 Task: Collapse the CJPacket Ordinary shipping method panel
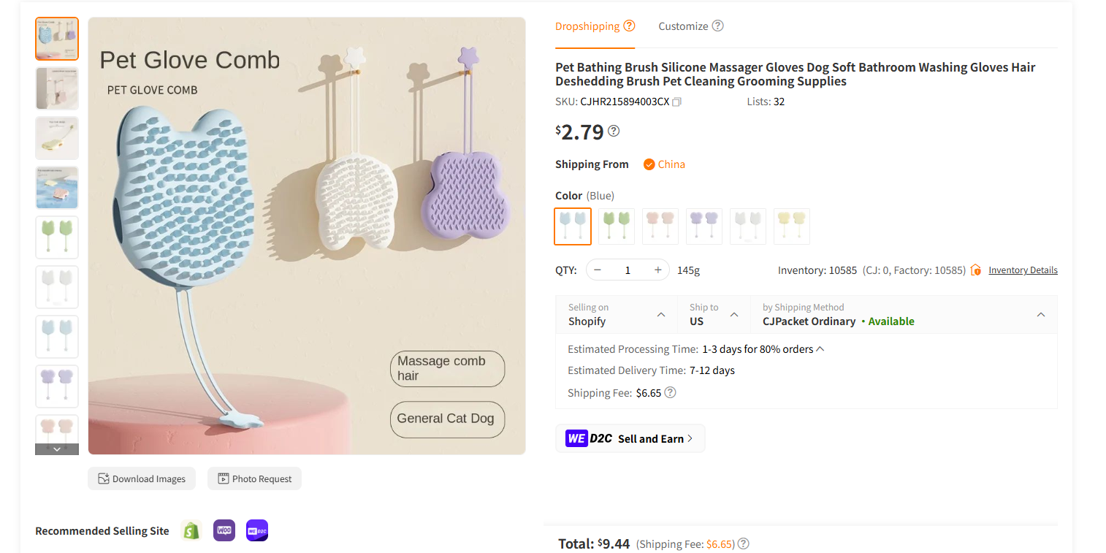click(1040, 314)
